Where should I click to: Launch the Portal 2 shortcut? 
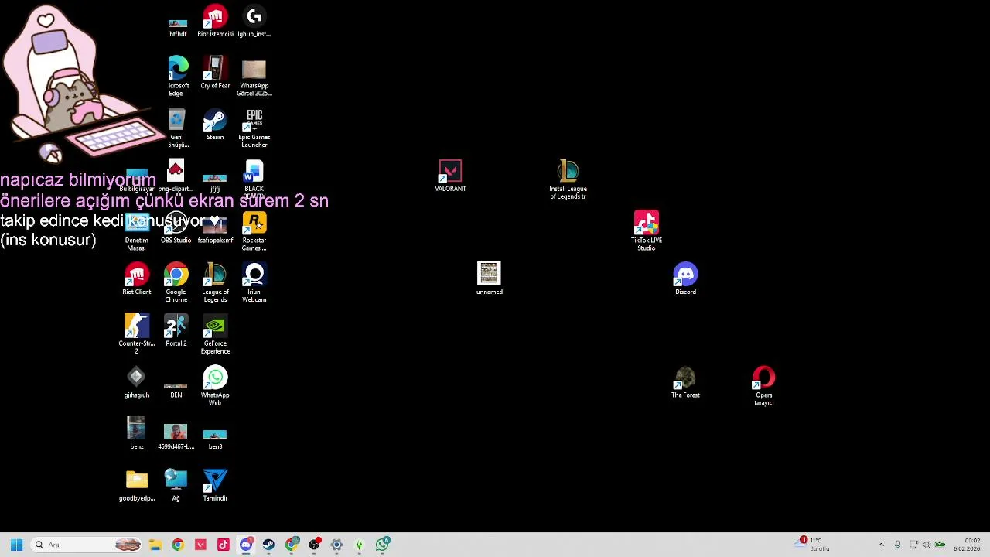tap(176, 331)
